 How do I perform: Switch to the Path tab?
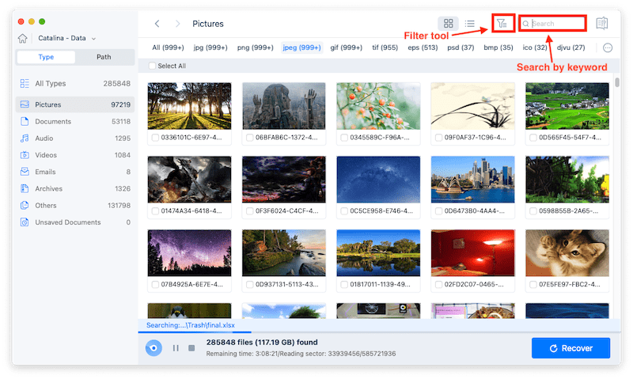click(x=104, y=57)
